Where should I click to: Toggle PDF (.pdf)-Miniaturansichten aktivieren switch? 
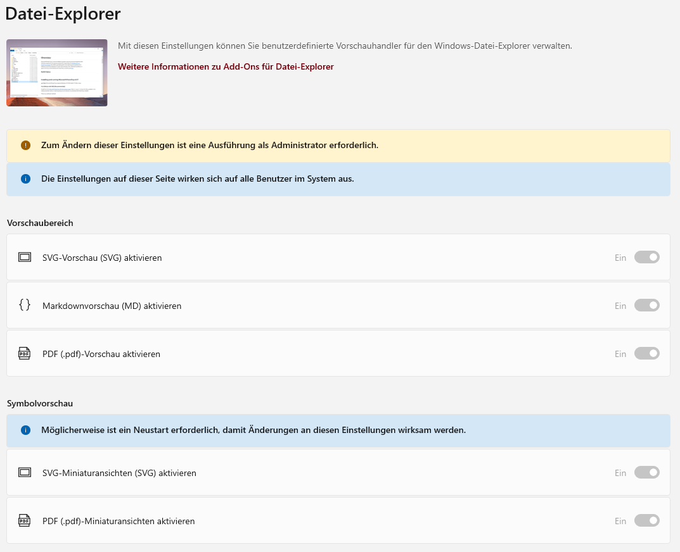click(646, 520)
